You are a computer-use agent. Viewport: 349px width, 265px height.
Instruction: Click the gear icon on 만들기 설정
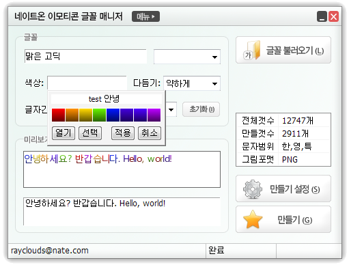tap(253, 189)
